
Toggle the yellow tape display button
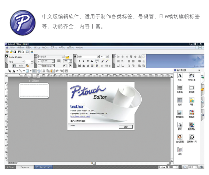[x=67, y=57]
